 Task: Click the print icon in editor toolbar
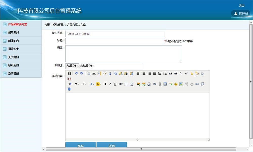(x=94, y=74)
